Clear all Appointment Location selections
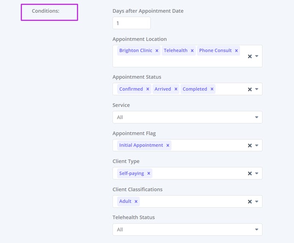This screenshot has height=243, width=294. tap(250, 56)
